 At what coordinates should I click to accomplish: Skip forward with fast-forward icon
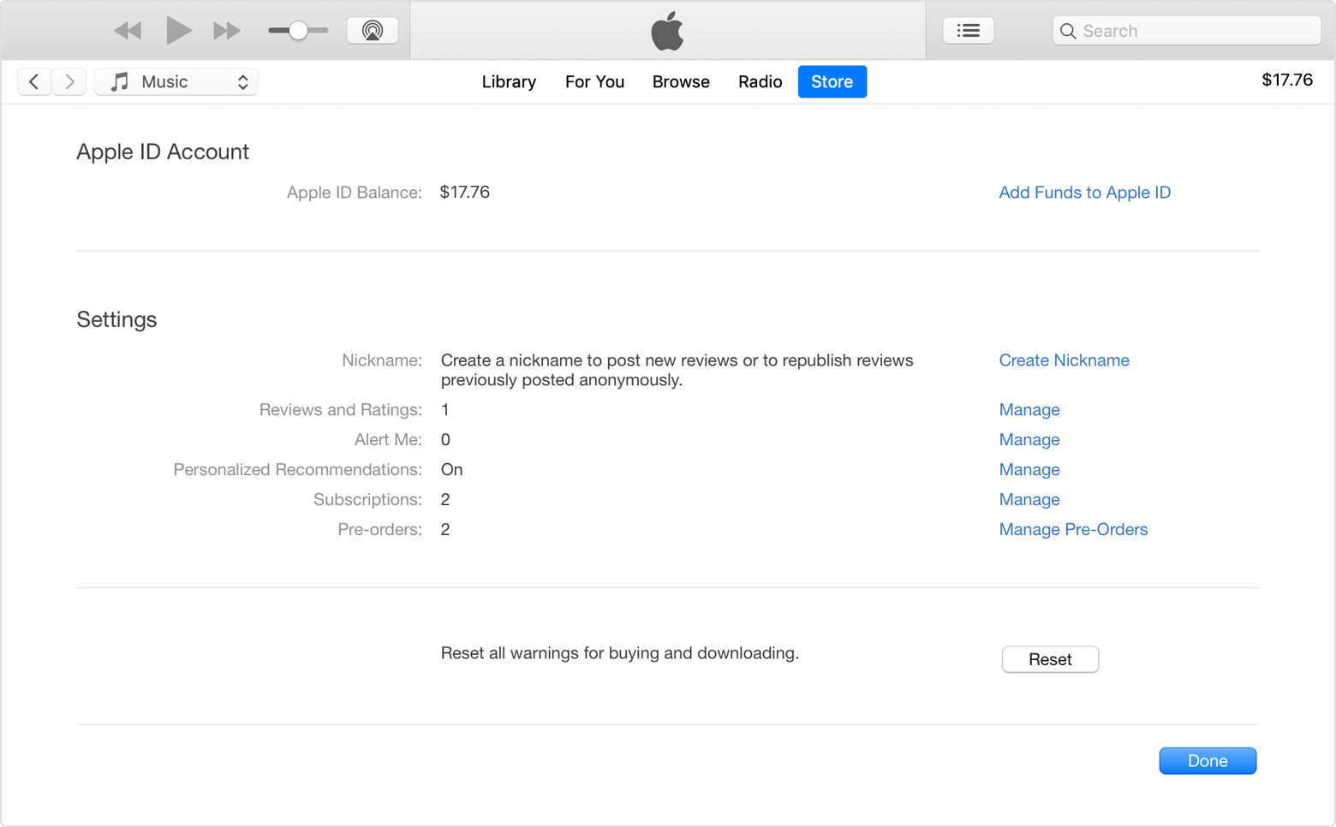[227, 31]
